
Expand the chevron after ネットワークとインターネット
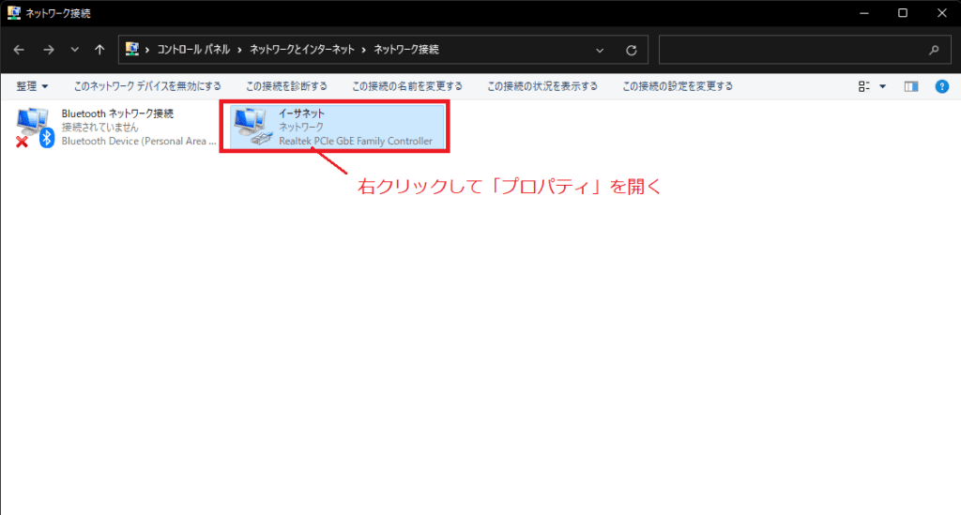[x=364, y=51]
